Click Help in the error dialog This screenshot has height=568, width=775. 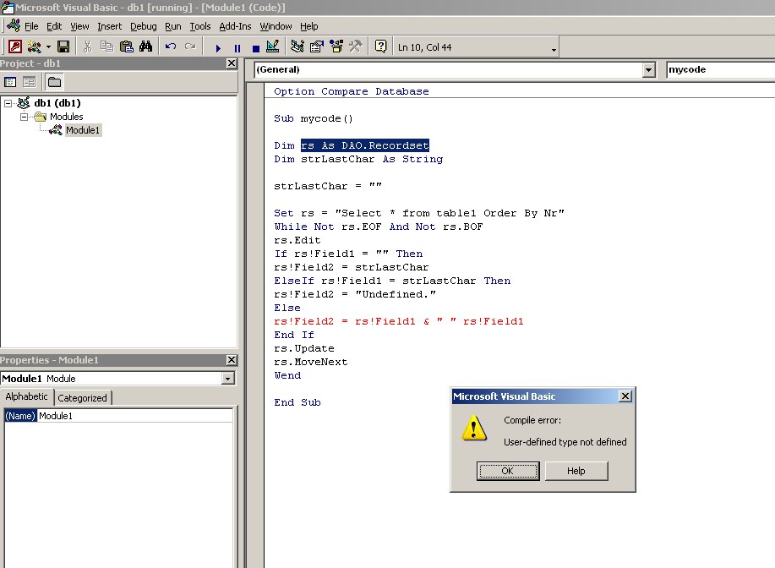(x=576, y=471)
